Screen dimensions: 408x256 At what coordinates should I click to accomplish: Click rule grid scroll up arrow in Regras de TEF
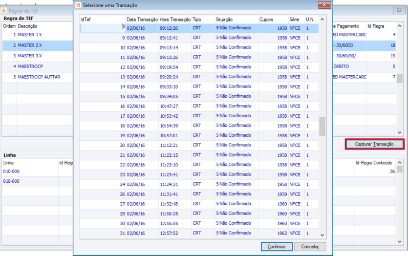(400, 26)
